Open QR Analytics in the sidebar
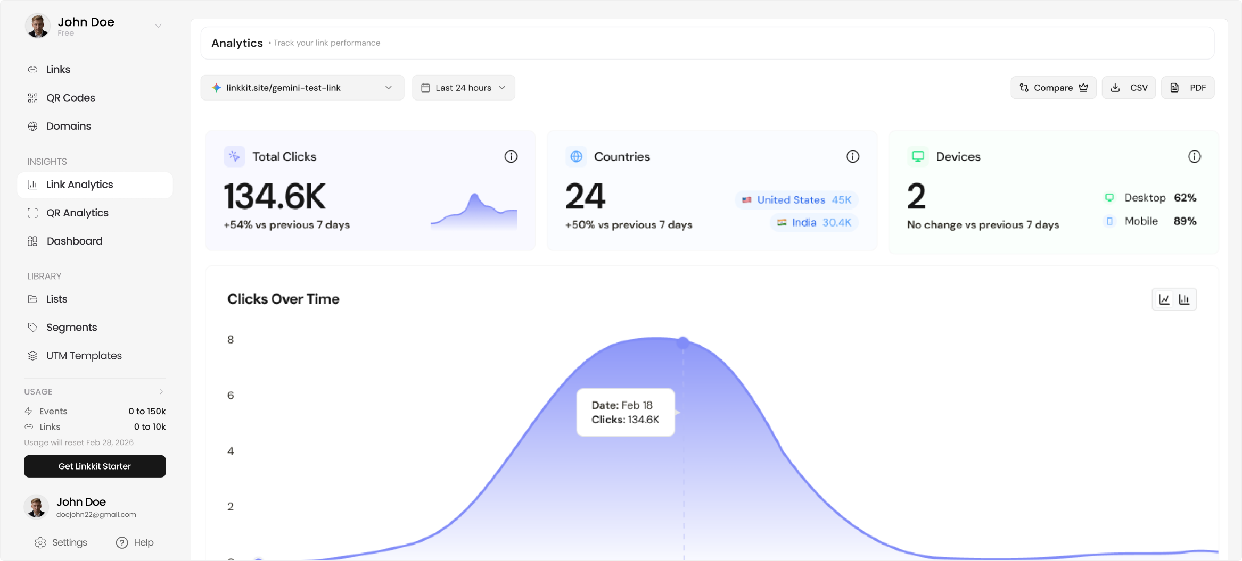This screenshot has width=1242, height=561. 77,213
